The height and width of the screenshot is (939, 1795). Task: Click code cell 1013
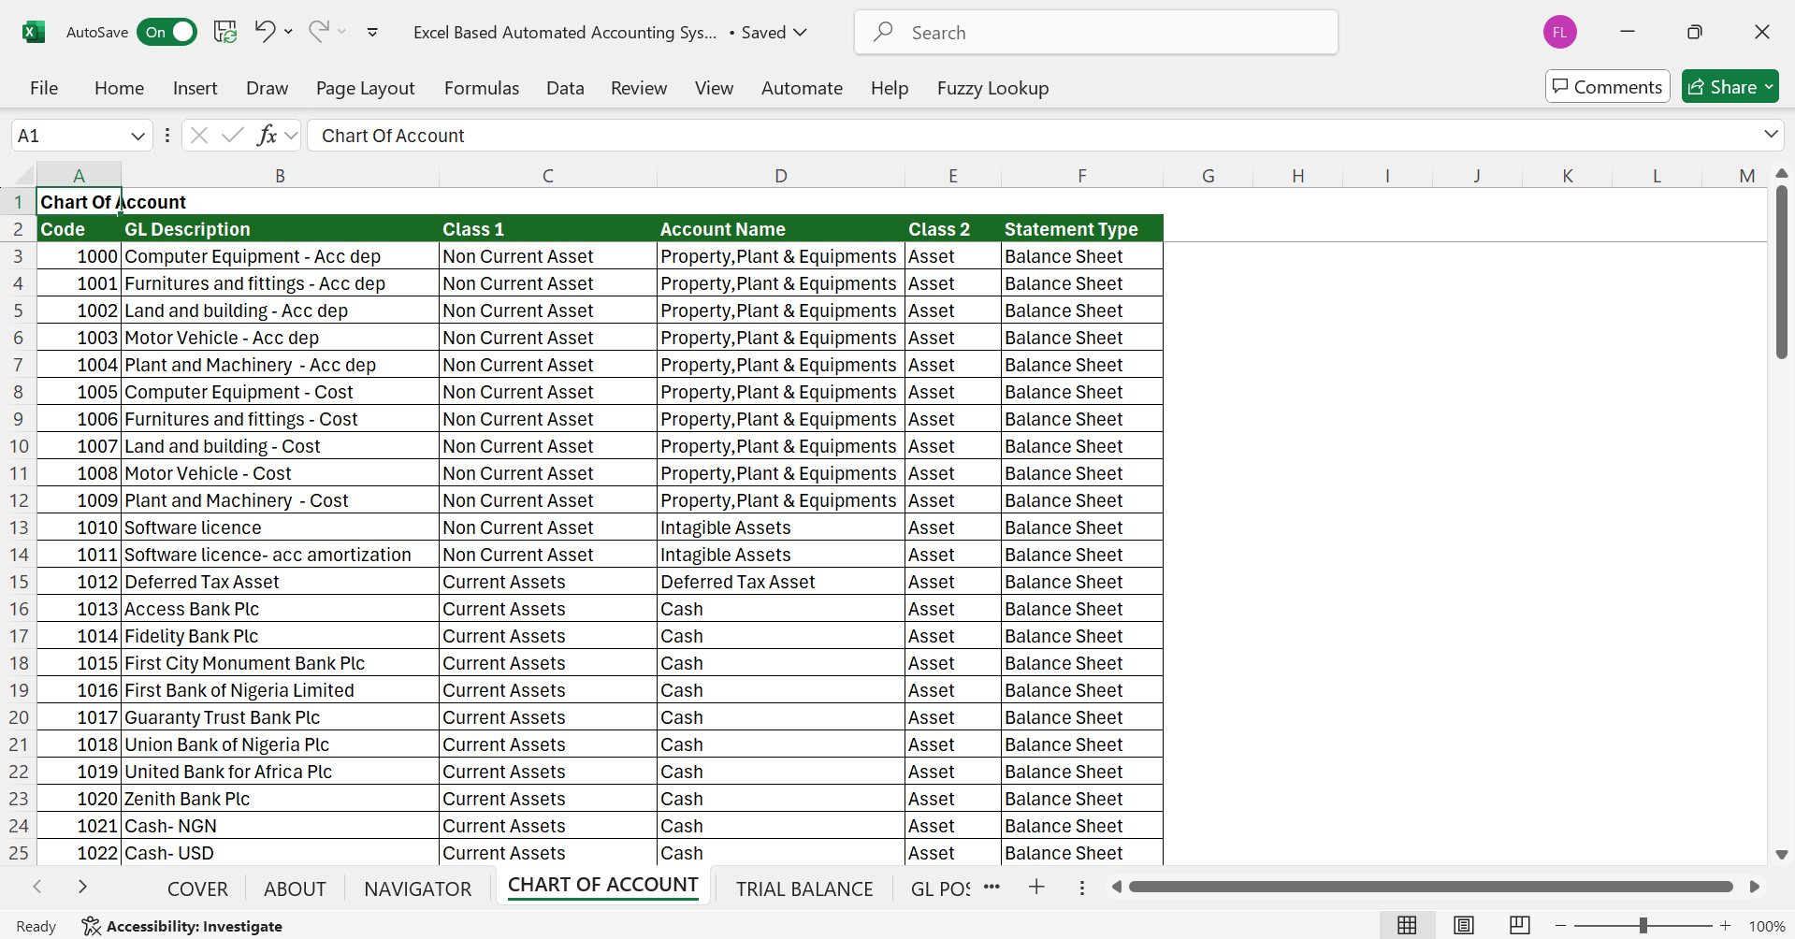click(80, 609)
